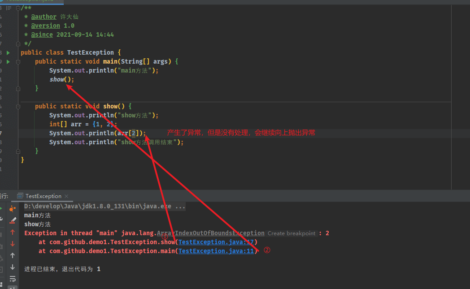Click show() call inside main method
The width and height of the screenshot is (470, 289).
point(62,79)
